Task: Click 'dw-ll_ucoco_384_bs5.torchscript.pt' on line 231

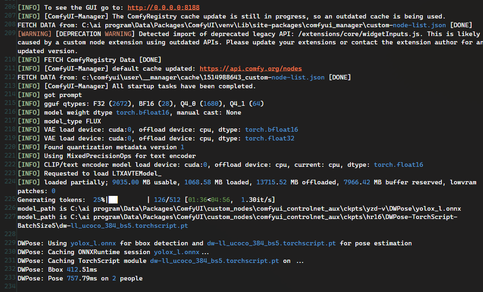Action: (x=214, y=261)
